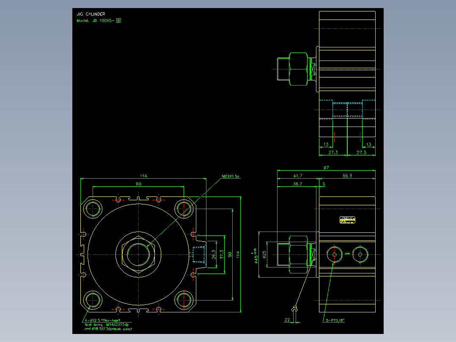The image size is (456, 342).
Task: Select the 37.3 vertical dimension text
Action: (222, 254)
